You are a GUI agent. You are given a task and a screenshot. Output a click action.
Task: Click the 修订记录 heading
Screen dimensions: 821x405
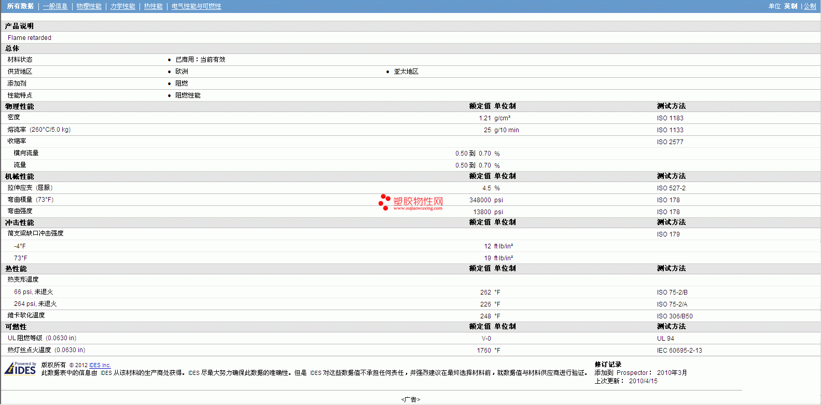click(608, 365)
